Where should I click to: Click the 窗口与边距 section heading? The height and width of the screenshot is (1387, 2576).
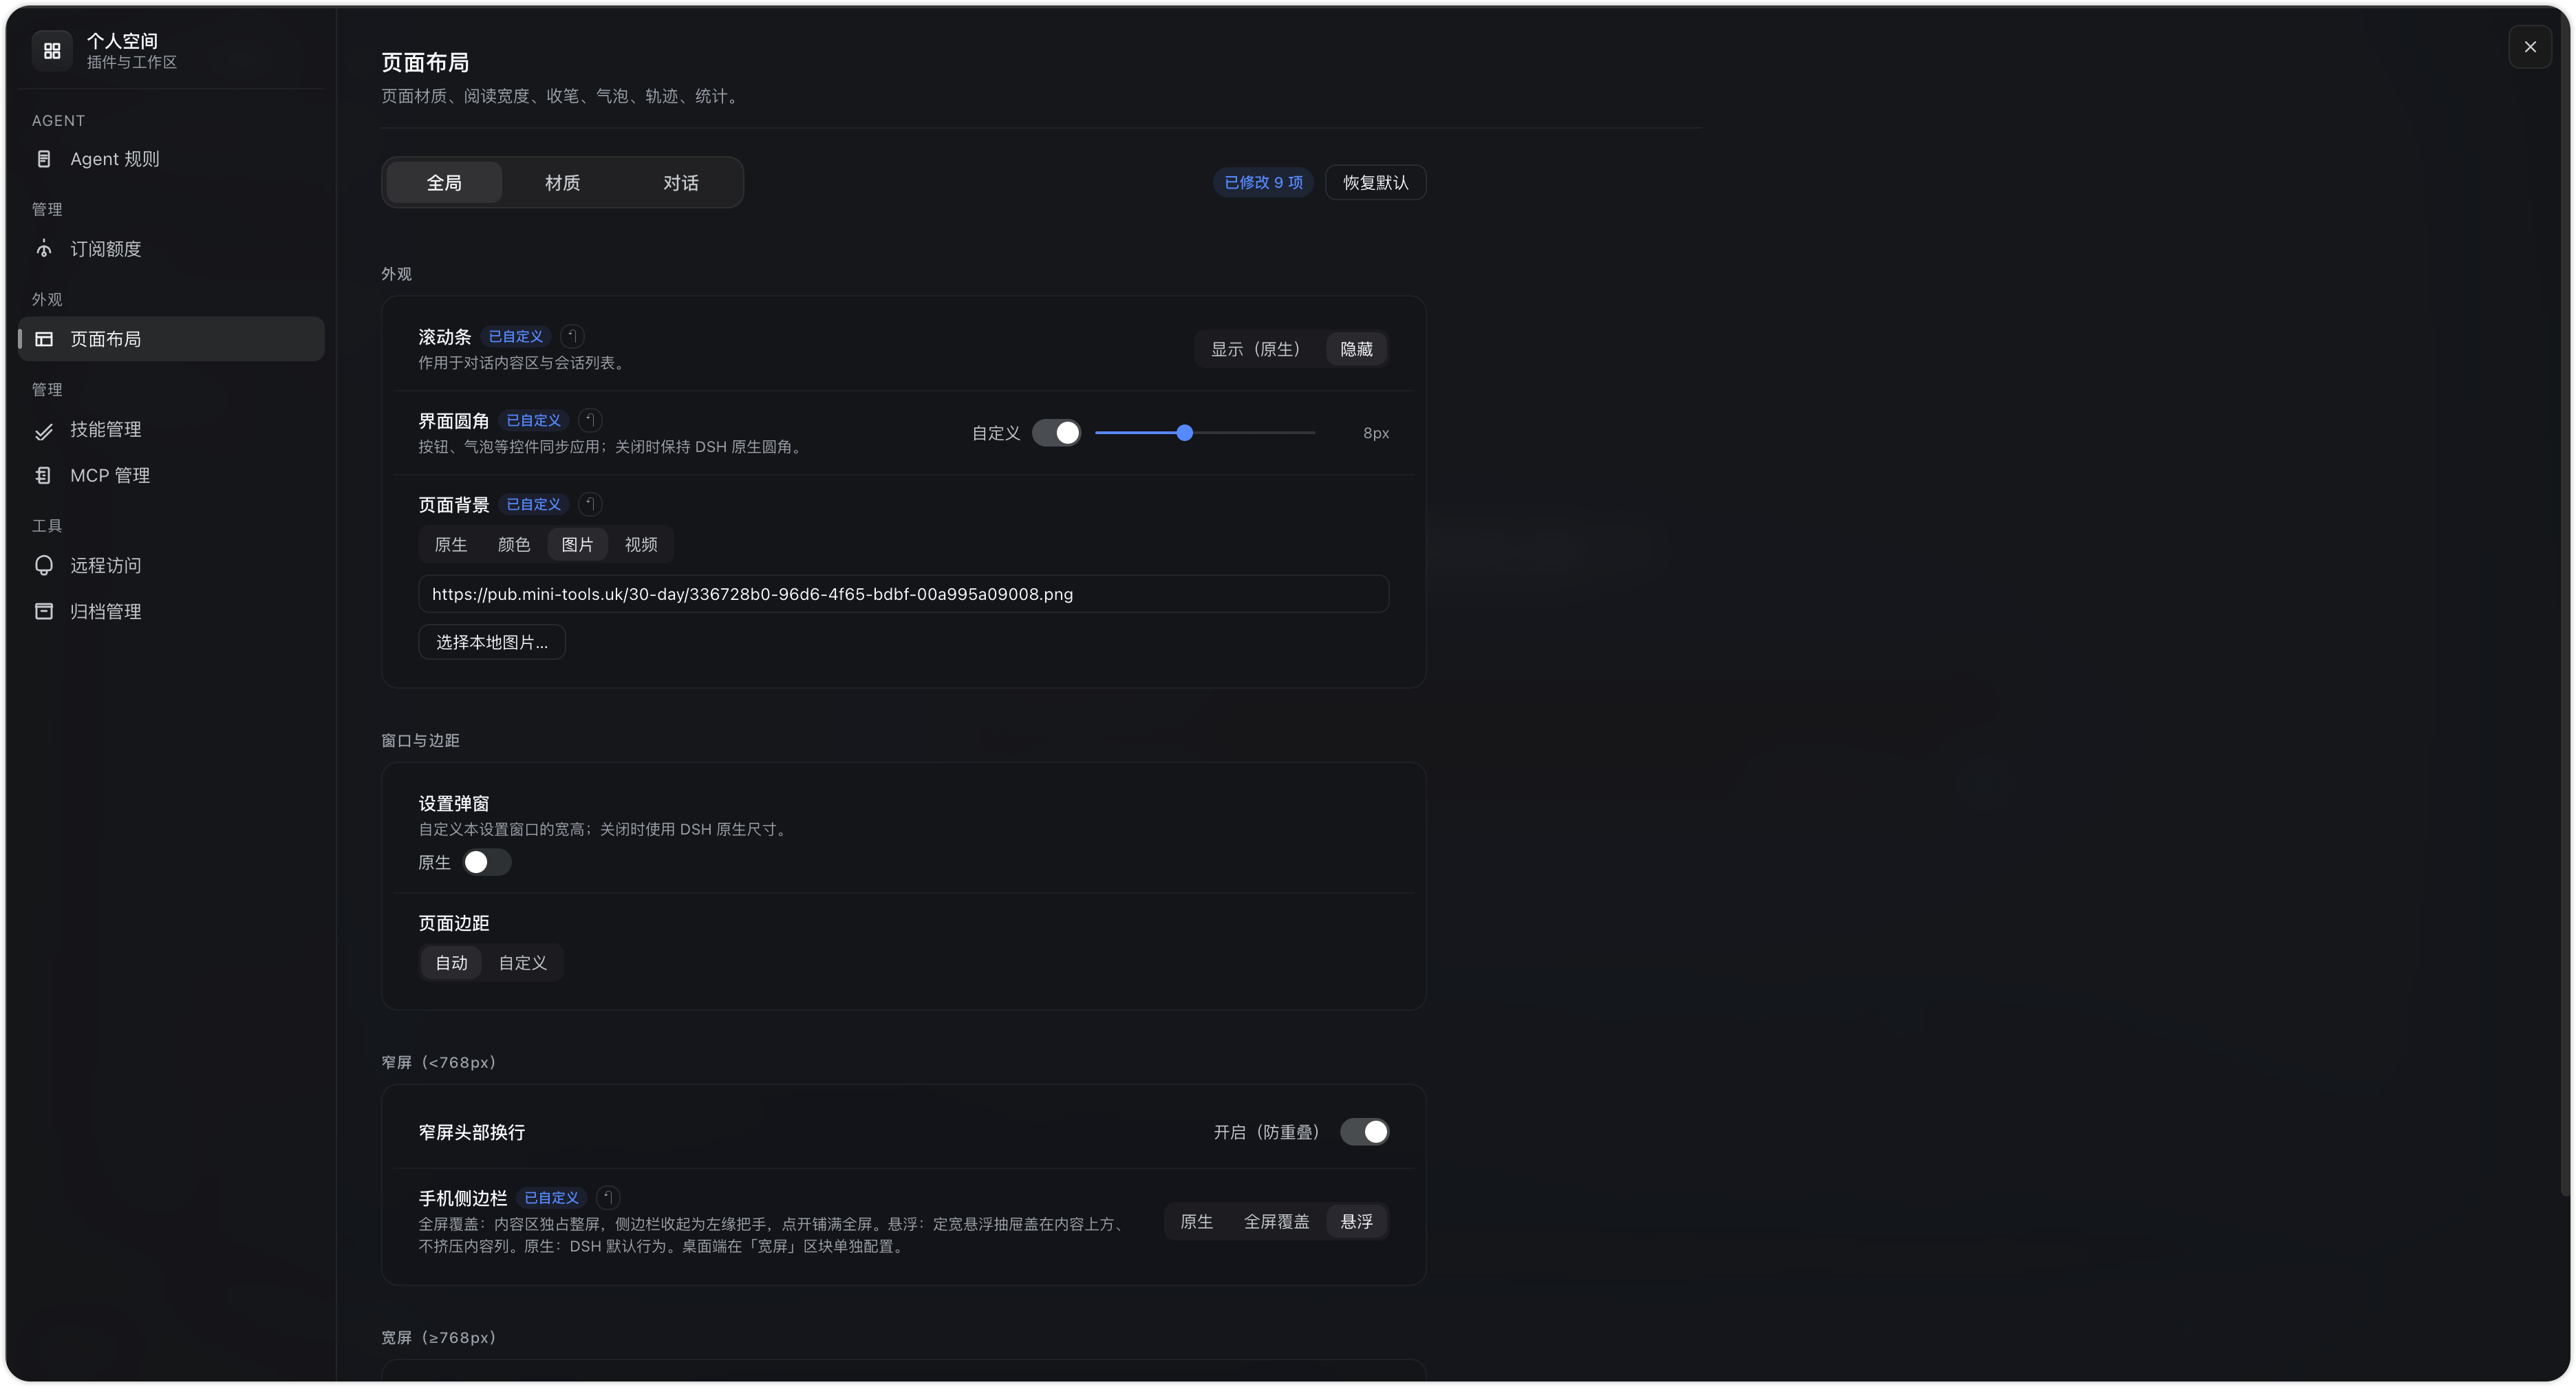coord(420,740)
